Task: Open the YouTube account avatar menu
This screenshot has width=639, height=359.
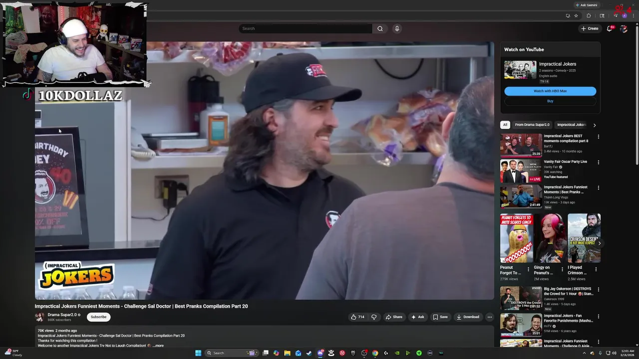Action: pyautogui.click(x=624, y=28)
